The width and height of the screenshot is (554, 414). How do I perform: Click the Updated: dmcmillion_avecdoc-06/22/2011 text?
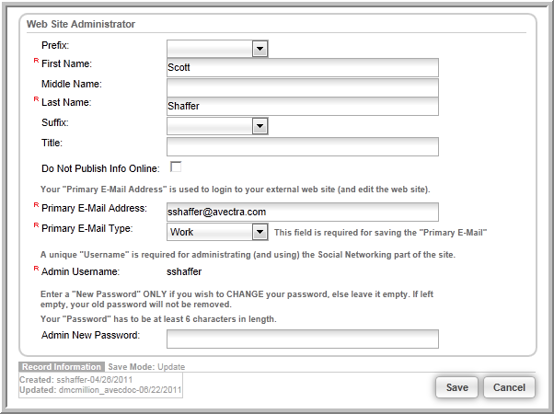coord(100,390)
